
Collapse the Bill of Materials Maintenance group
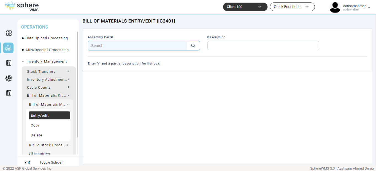click(49, 104)
